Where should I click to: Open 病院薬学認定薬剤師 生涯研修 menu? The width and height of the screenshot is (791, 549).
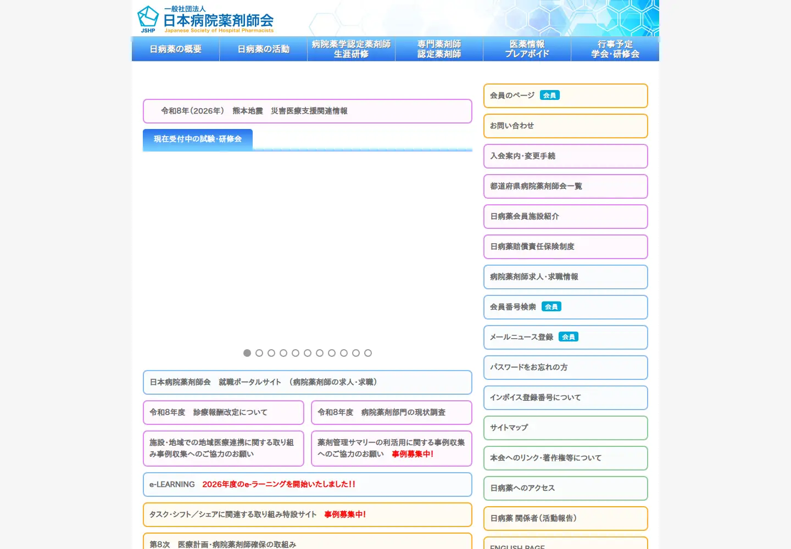point(352,49)
